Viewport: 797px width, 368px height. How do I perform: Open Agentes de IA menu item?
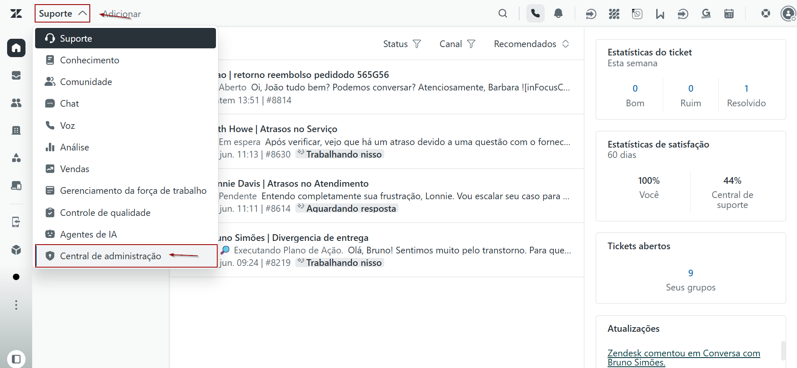point(125,234)
